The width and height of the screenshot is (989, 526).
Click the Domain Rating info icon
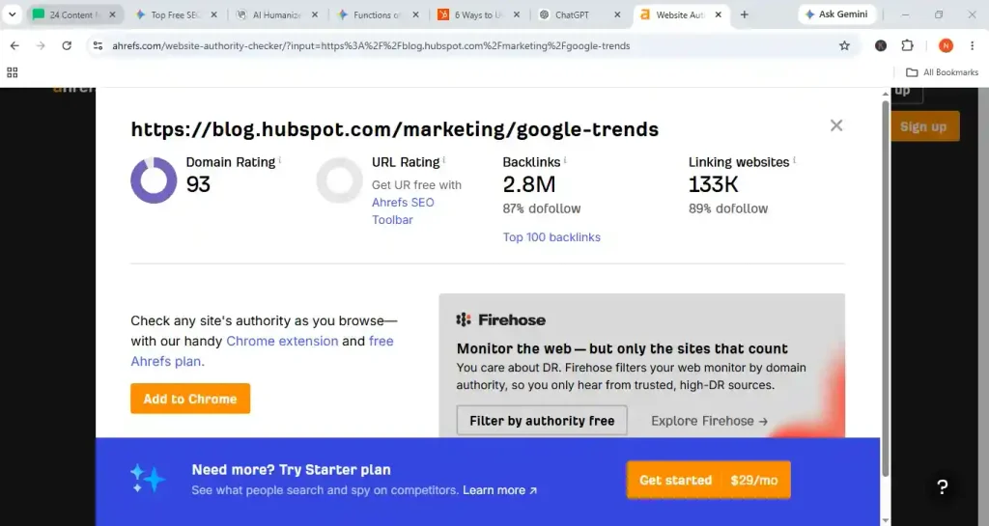tap(280, 160)
